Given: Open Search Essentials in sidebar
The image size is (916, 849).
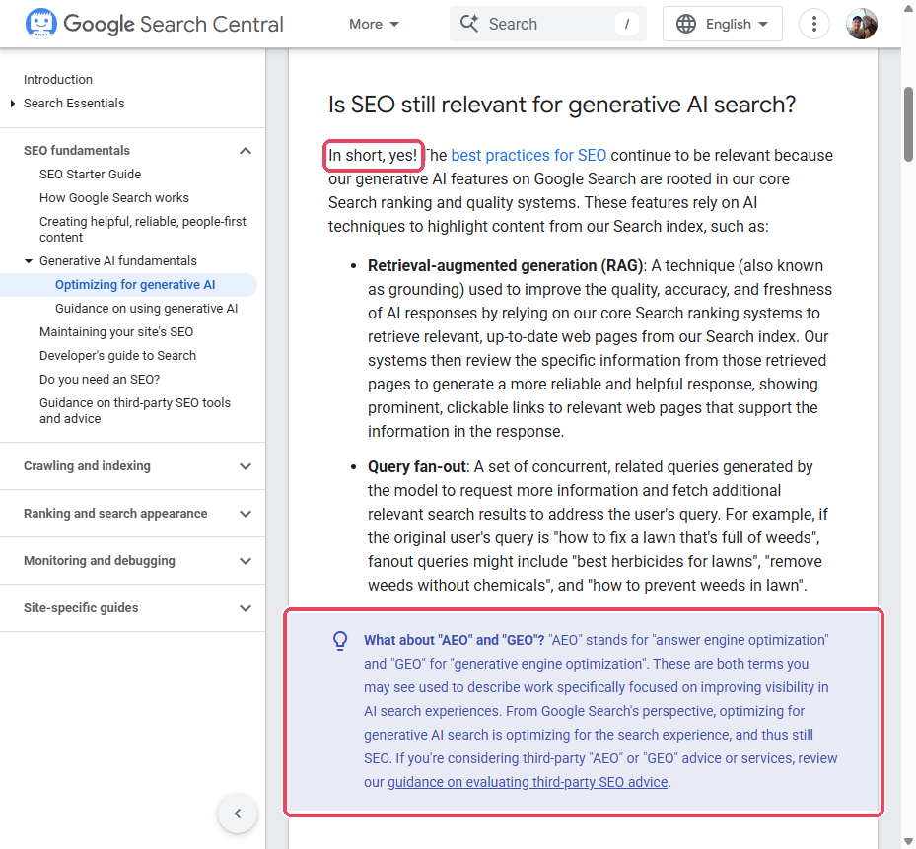Looking at the screenshot, I should click(x=74, y=104).
